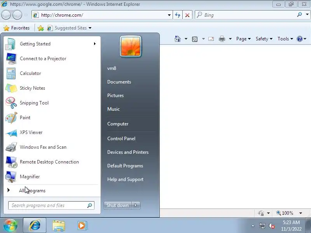This screenshot has width=311, height=233.
Task: Click the Shut down button
Action: tap(118, 205)
